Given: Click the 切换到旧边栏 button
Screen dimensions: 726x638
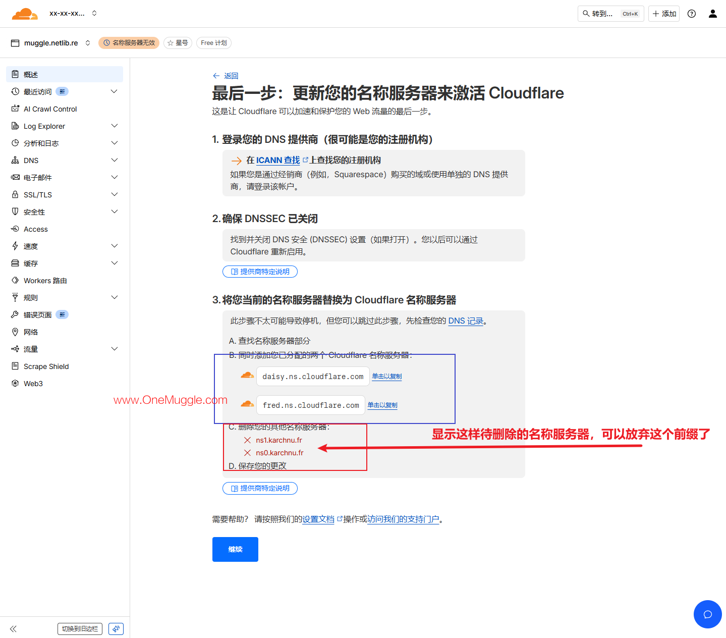Looking at the screenshot, I should click(x=80, y=629).
